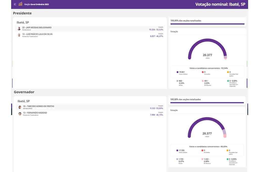Click the orange bar chart logo
The width and height of the screenshot is (259, 172).
pos(20,4)
